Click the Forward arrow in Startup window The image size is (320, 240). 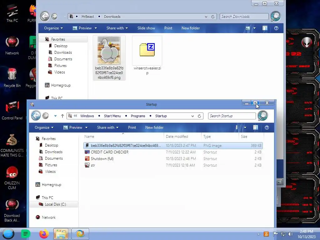pos(46,116)
